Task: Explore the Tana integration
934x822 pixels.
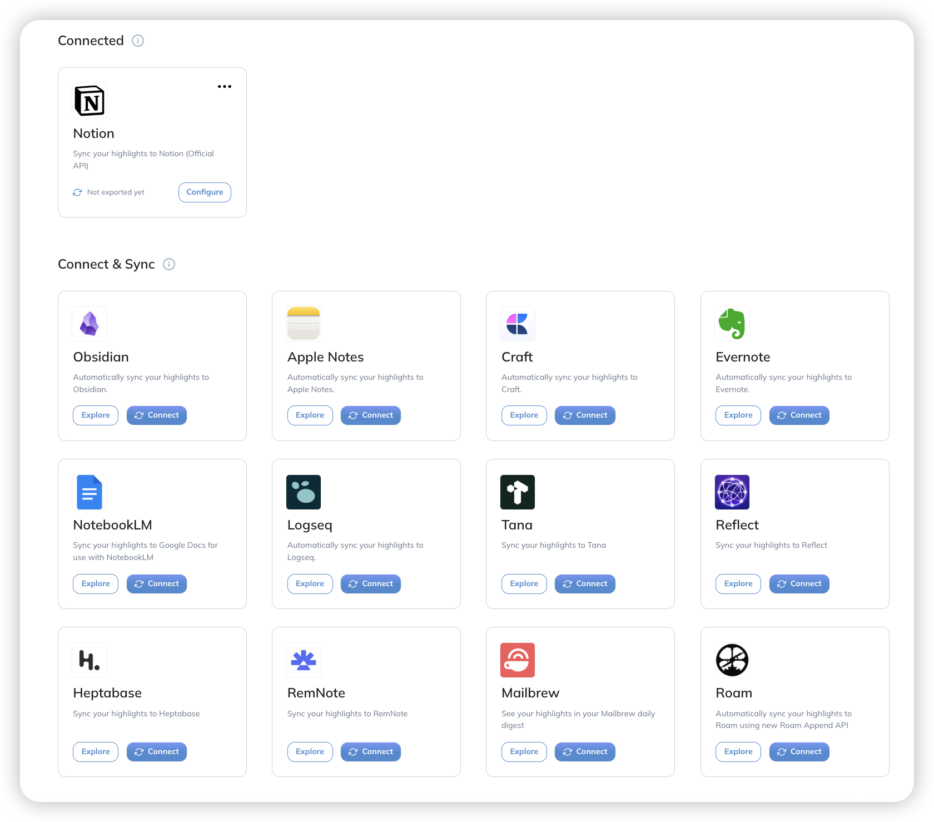Action: (x=524, y=584)
